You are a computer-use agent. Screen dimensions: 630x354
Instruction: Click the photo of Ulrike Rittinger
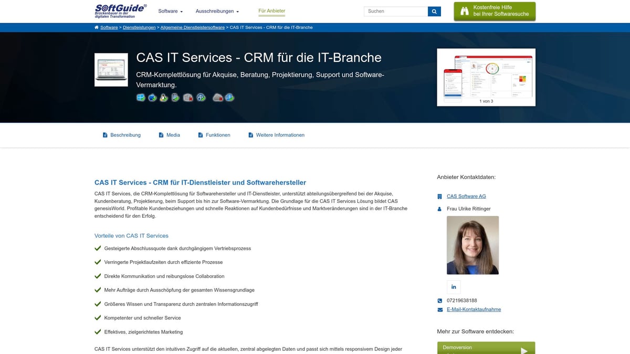pos(472,245)
